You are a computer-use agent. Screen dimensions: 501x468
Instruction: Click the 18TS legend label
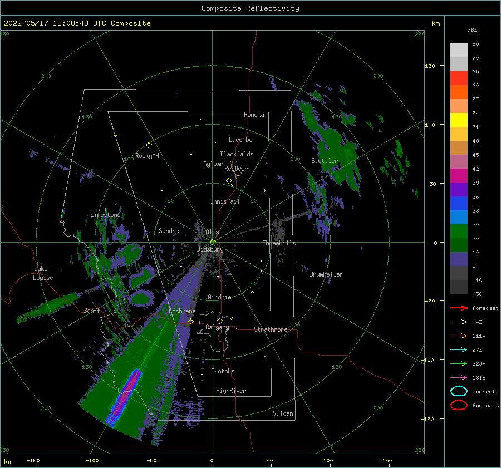(x=479, y=378)
